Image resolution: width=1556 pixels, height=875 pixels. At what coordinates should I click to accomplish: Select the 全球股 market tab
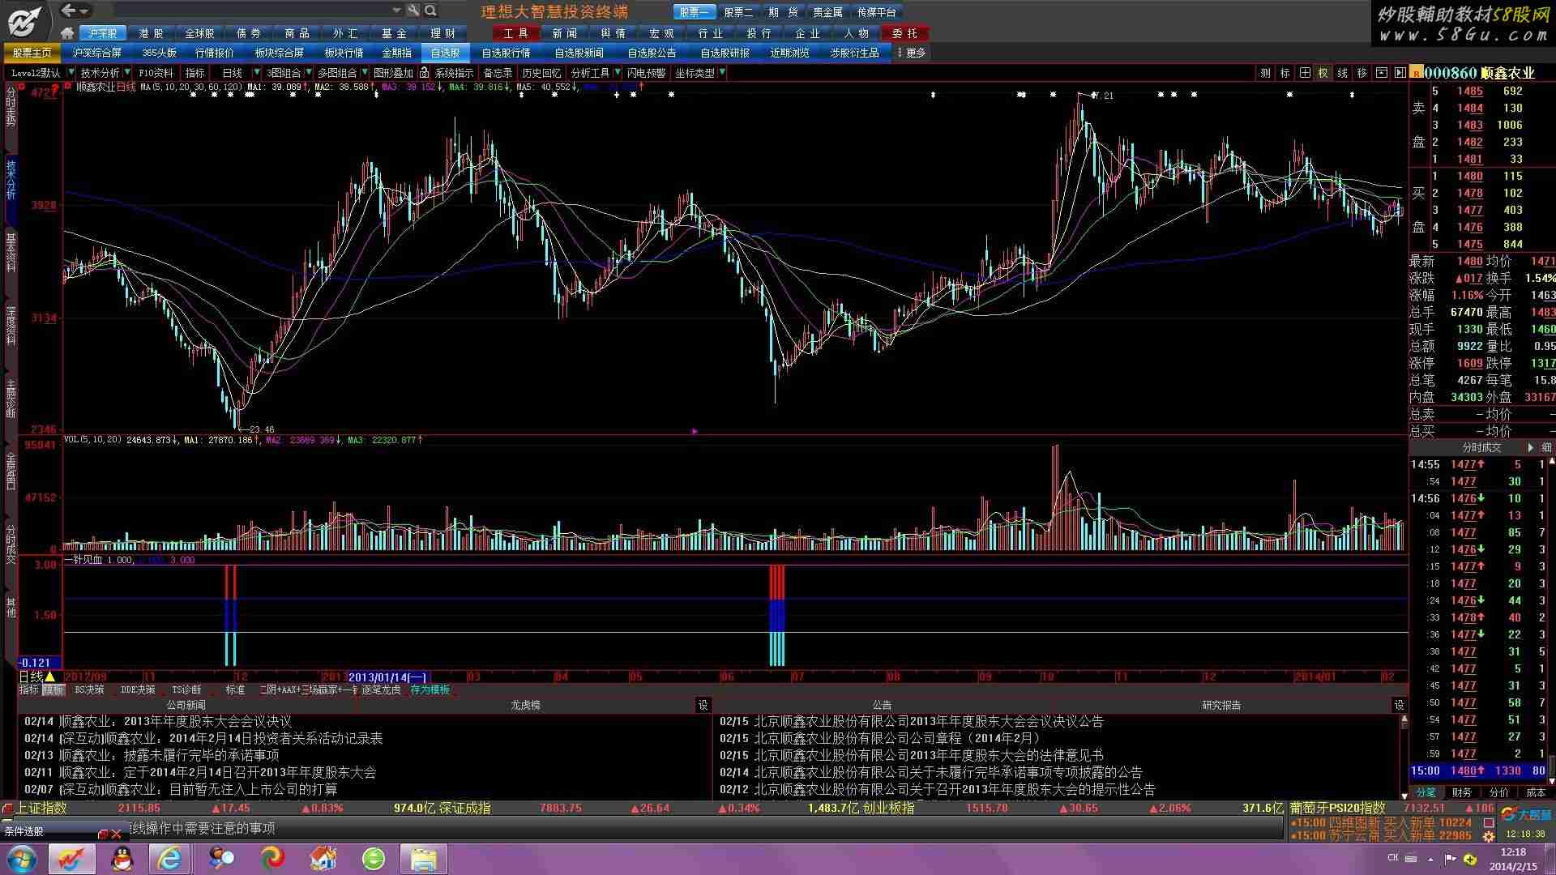coord(200,33)
